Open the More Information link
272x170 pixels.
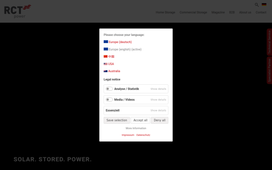136,128
